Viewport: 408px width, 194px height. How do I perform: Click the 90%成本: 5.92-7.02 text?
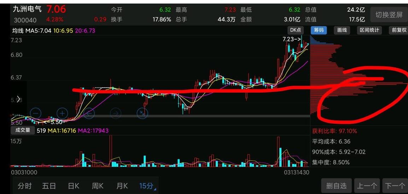tap(339, 152)
